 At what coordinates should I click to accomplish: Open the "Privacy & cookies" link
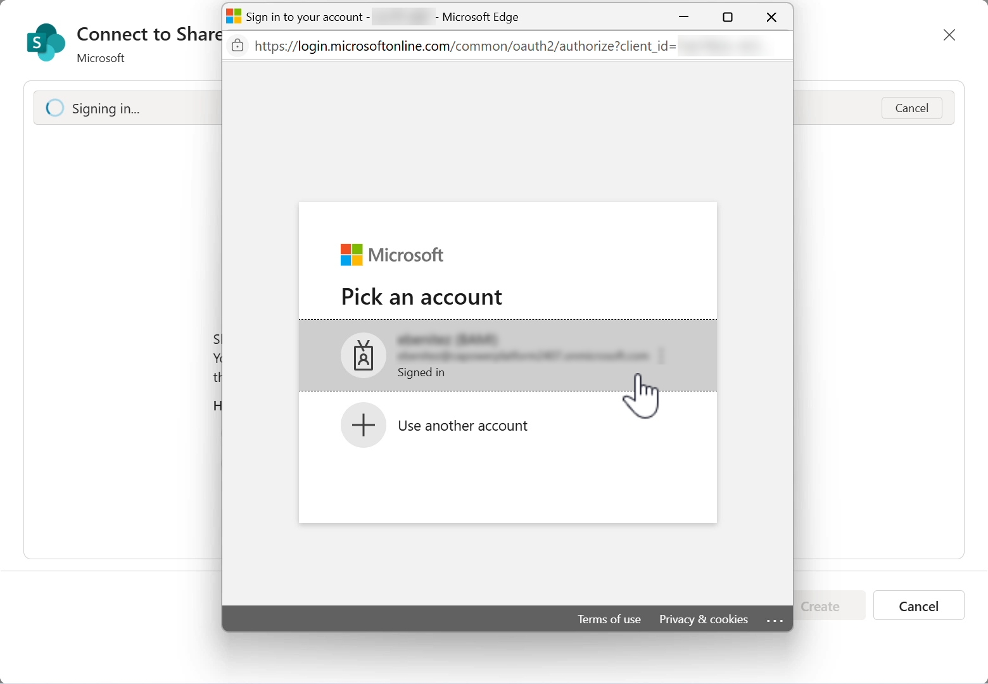(x=703, y=619)
